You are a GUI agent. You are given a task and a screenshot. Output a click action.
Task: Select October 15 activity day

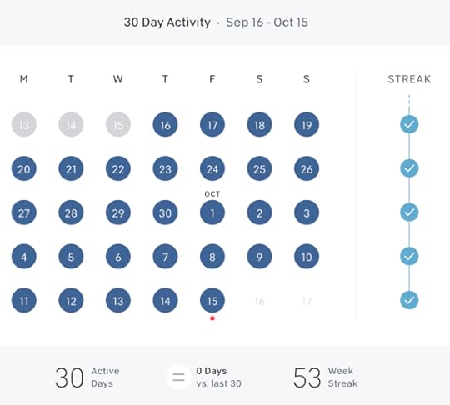pos(212,301)
